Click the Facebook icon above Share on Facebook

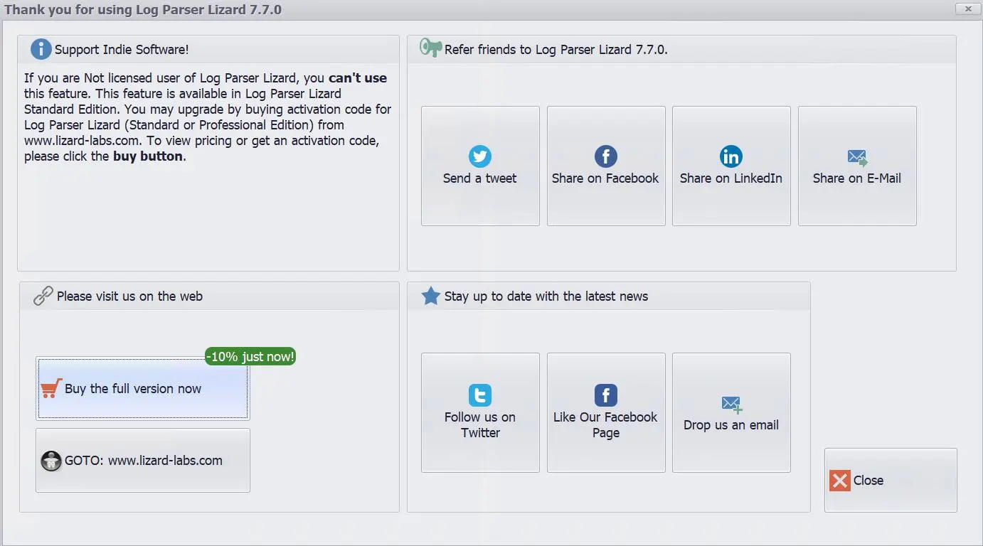pos(606,156)
